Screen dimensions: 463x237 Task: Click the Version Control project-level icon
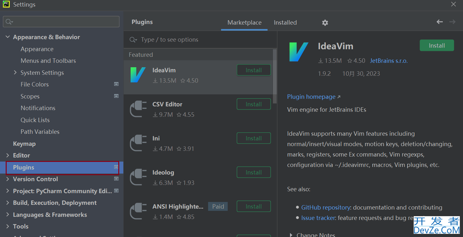pyautogui.click(x=116, y=179)
